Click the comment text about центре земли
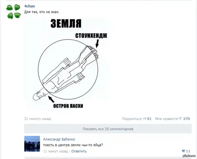The width and height of the screenshot is (197, 159). [73, 145]
